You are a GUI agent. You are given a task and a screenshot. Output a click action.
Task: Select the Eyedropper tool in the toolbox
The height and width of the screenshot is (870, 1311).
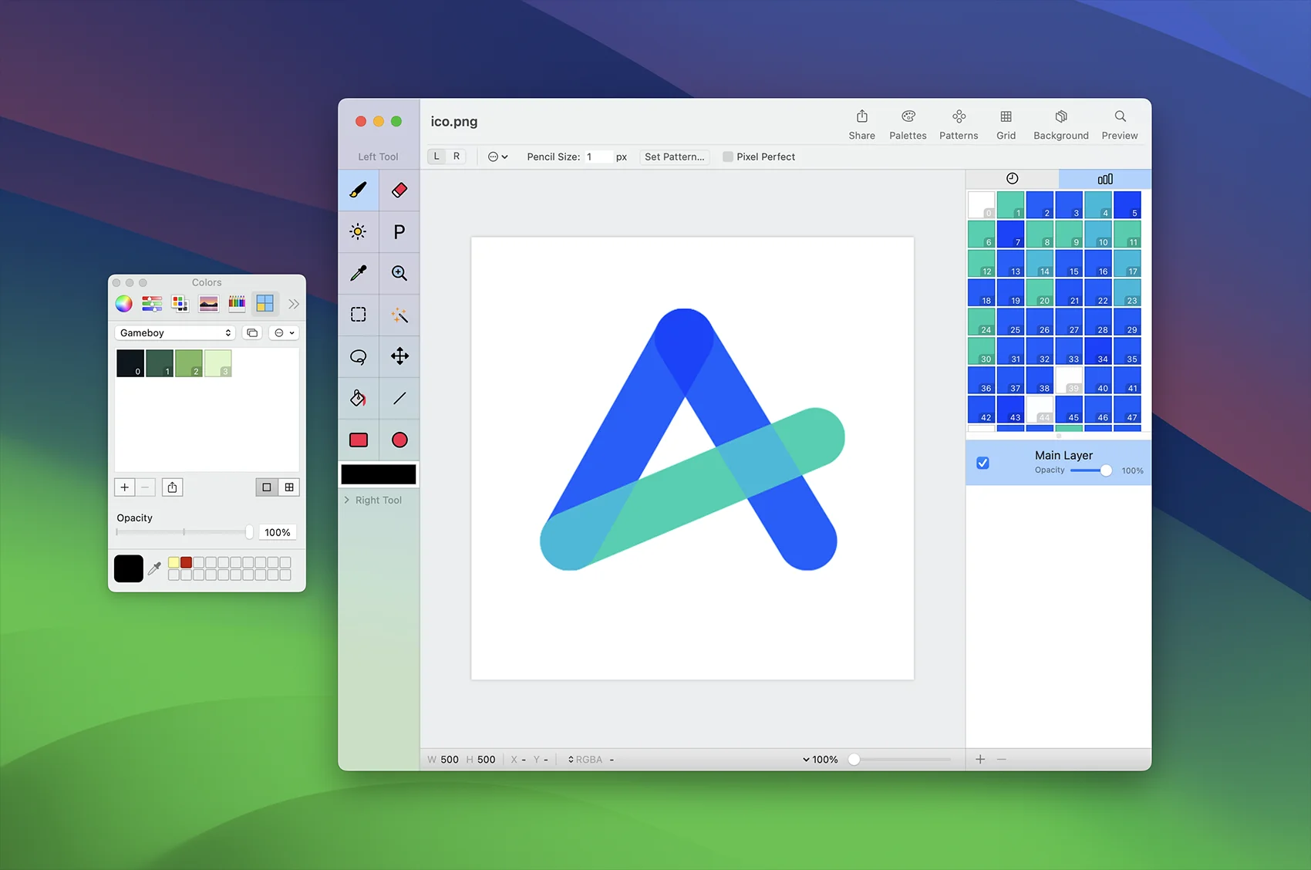[359, 273]
